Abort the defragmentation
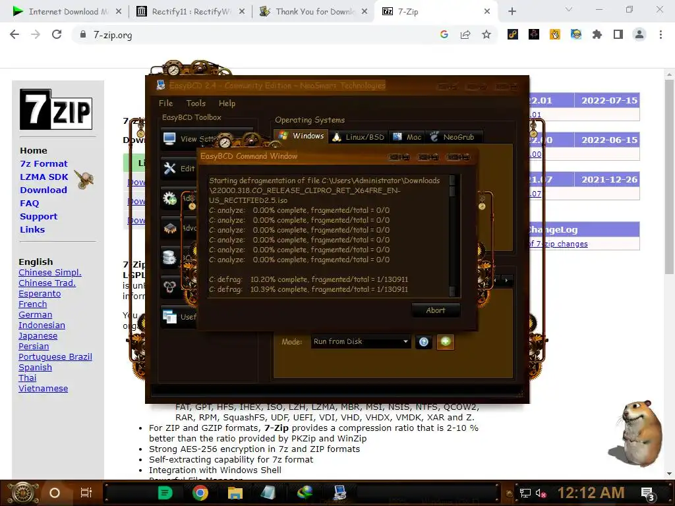The height and width of the screenshot is (506, 675). 436,310
